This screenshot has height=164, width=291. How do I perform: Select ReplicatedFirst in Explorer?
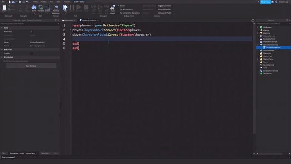coord(269,39)
